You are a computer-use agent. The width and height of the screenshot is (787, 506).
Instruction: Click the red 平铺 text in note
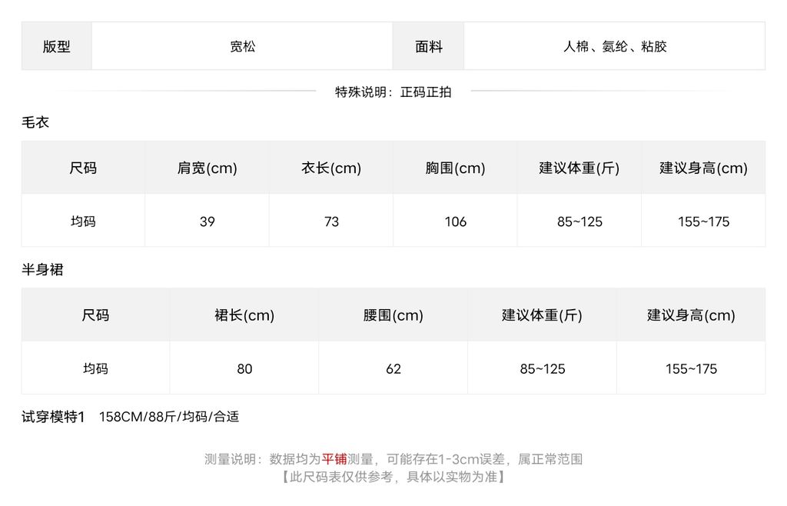coord(334,459)
